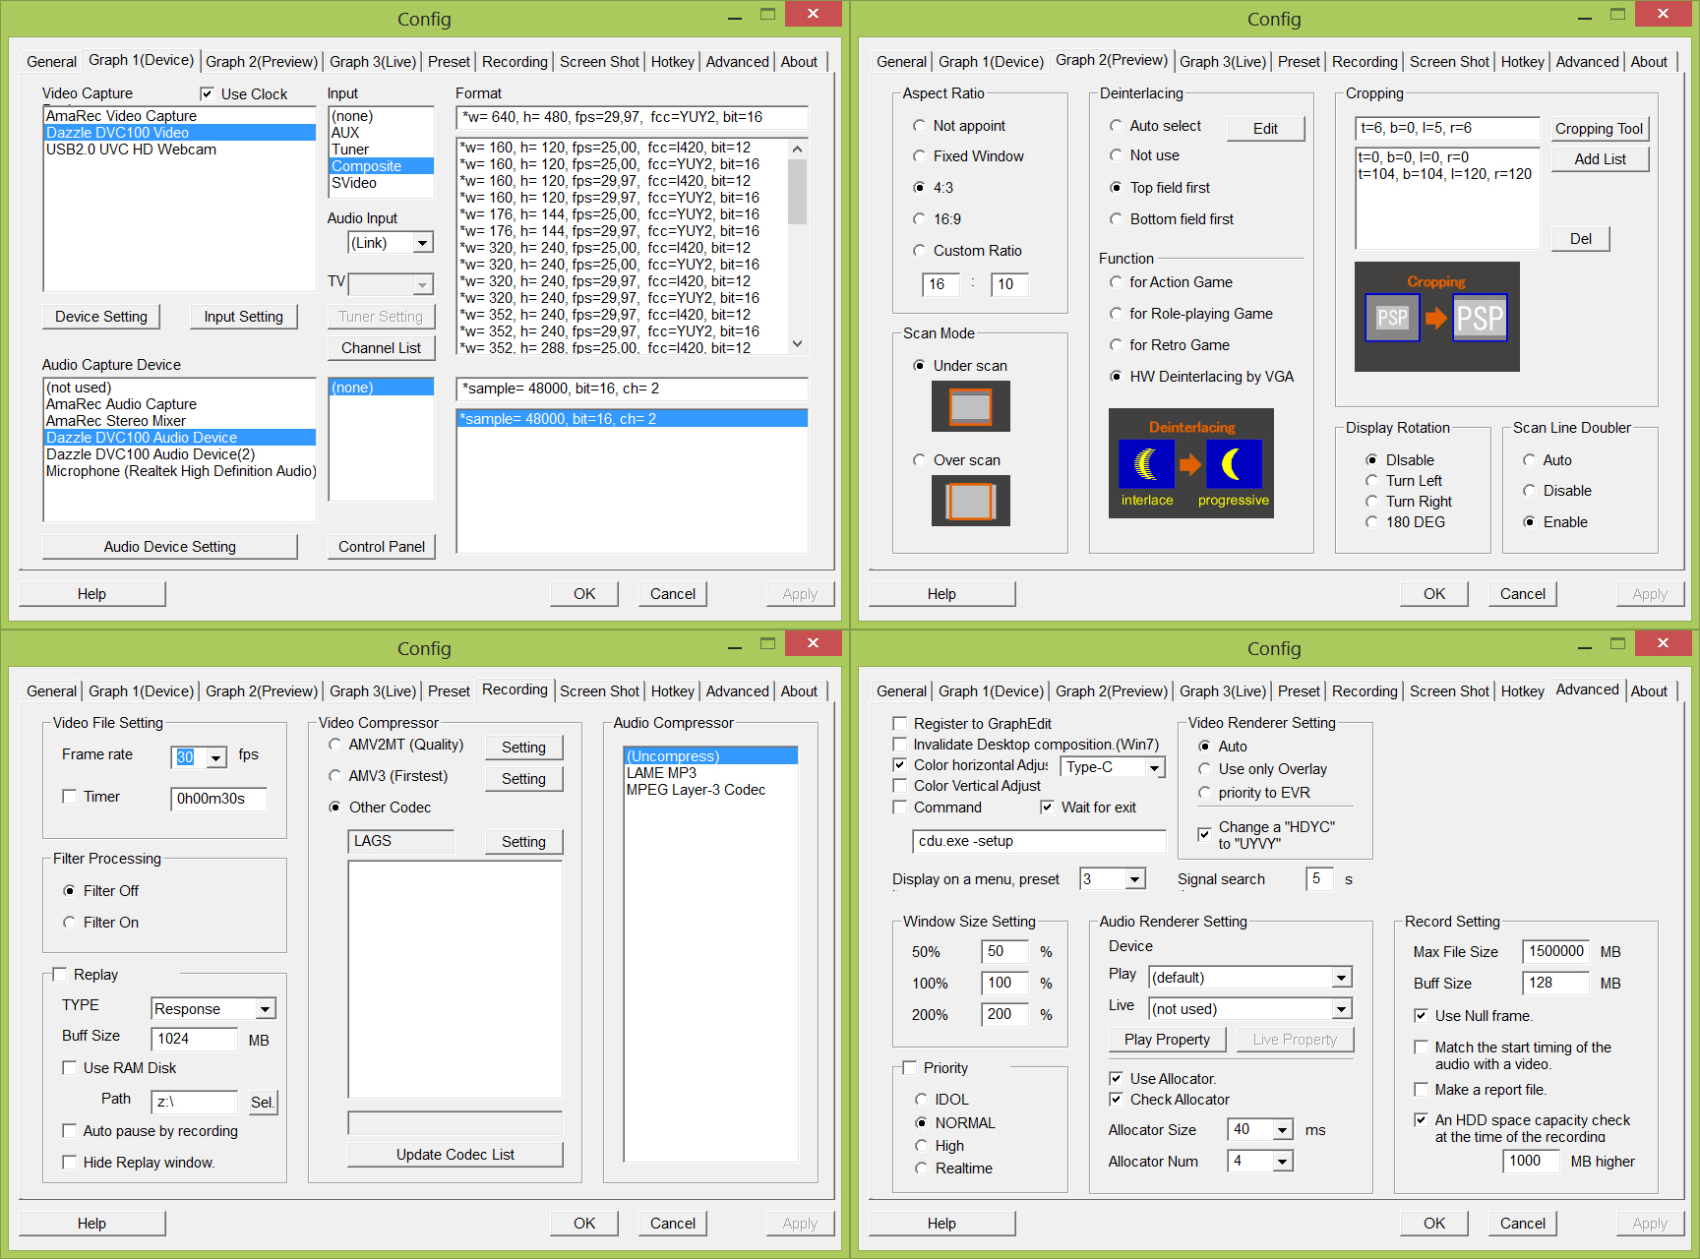Click the cdu.exe -setup command field
The image size is (1700, 1259).
[1038, 841]
